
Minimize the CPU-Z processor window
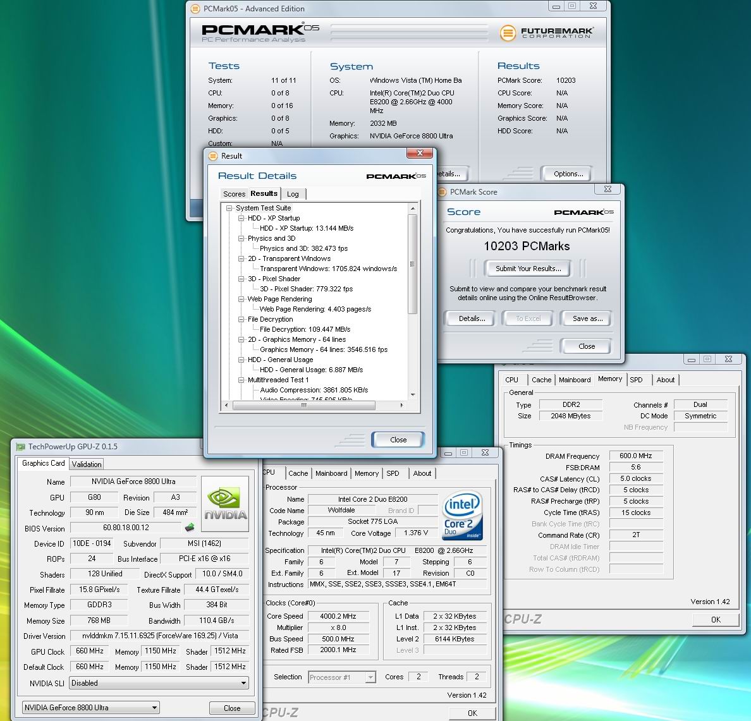[x=448, y=453]
